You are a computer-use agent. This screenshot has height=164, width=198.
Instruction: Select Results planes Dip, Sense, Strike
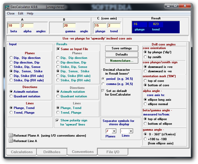point(58,71)
